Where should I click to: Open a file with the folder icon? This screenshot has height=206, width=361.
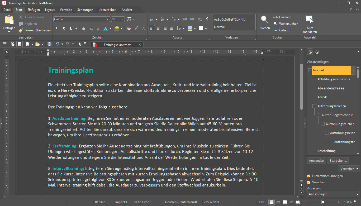[37, 44]
